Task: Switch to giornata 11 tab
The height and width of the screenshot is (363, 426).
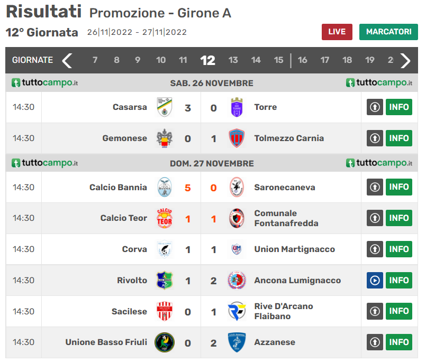Action: pyautogui.click(x=183, y=60)
